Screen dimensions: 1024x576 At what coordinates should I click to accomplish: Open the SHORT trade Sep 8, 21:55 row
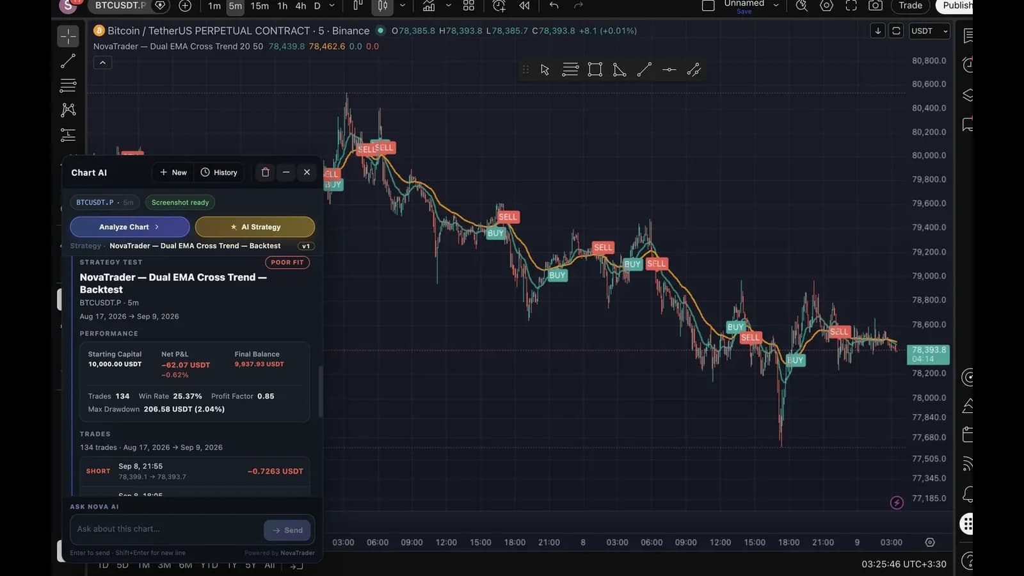(195, 471)
